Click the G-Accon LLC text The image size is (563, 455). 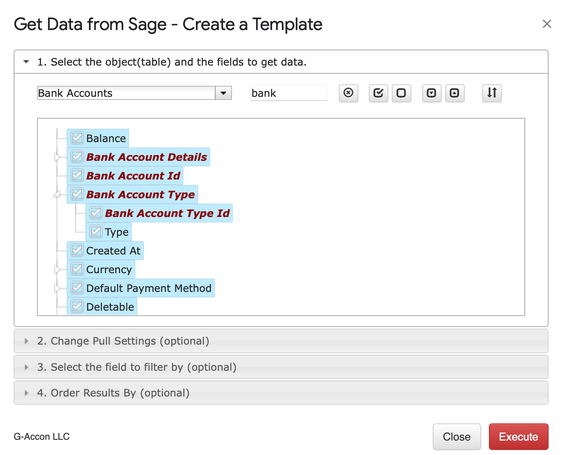42,437
